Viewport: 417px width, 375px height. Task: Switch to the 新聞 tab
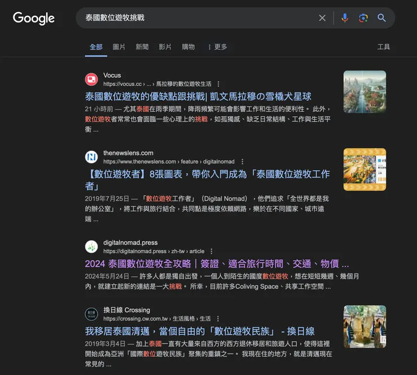pos(142,47)
